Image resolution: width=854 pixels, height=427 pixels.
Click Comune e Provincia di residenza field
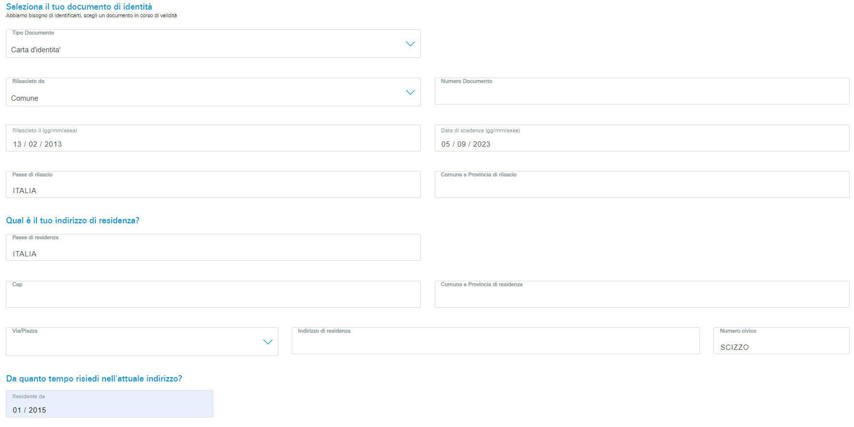tap(641, 298)
